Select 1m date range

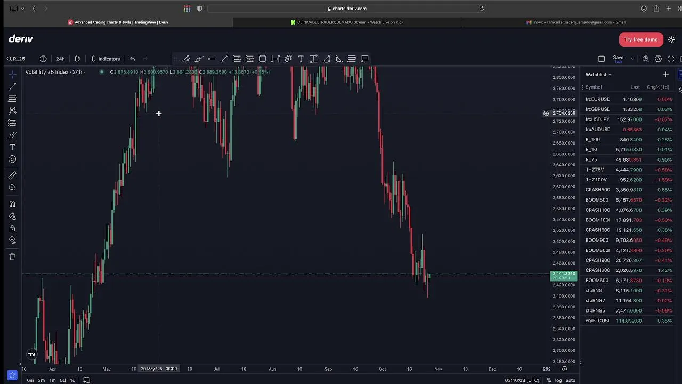pos(52,380)
